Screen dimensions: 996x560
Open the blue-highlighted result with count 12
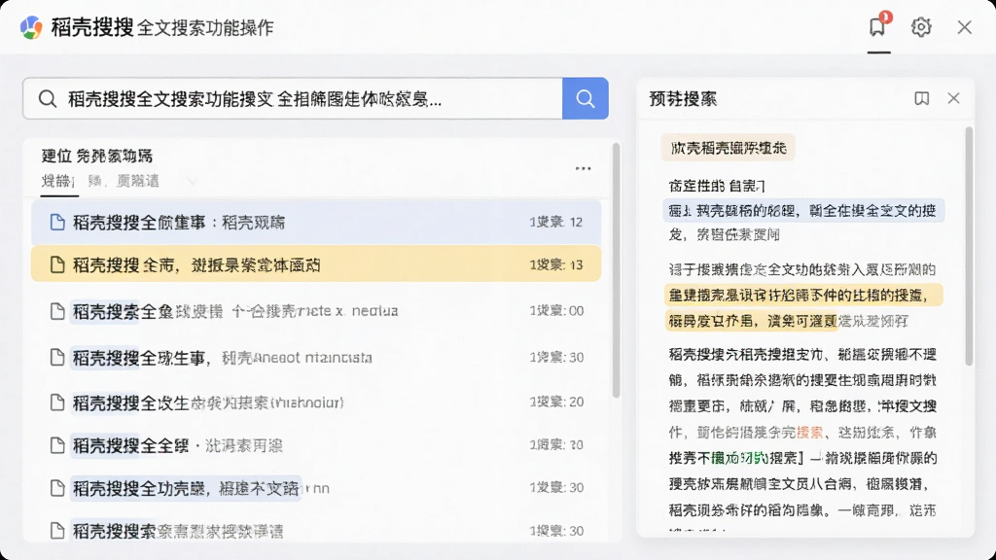[316, 222]
